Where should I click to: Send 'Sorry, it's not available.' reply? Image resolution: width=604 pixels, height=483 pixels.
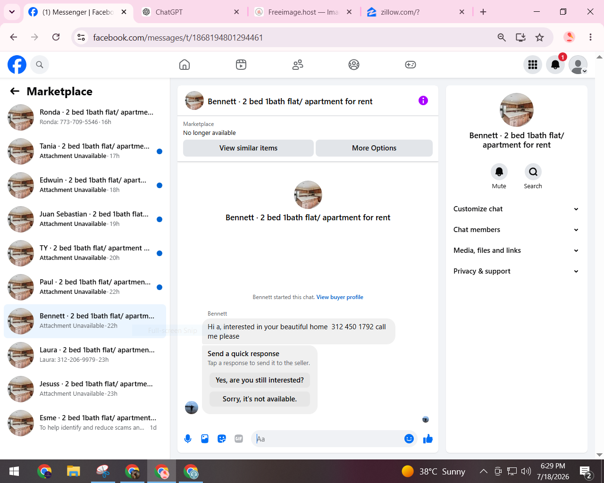[x=260, y=399]
